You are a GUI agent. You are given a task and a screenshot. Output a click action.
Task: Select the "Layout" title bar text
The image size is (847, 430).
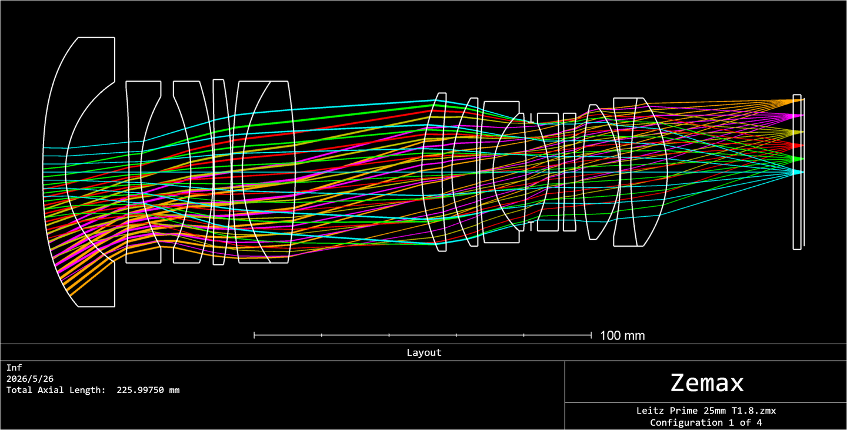(x=423, y=352)
